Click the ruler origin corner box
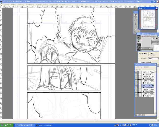This screenshot has width=159, height=127. (1, 7)
